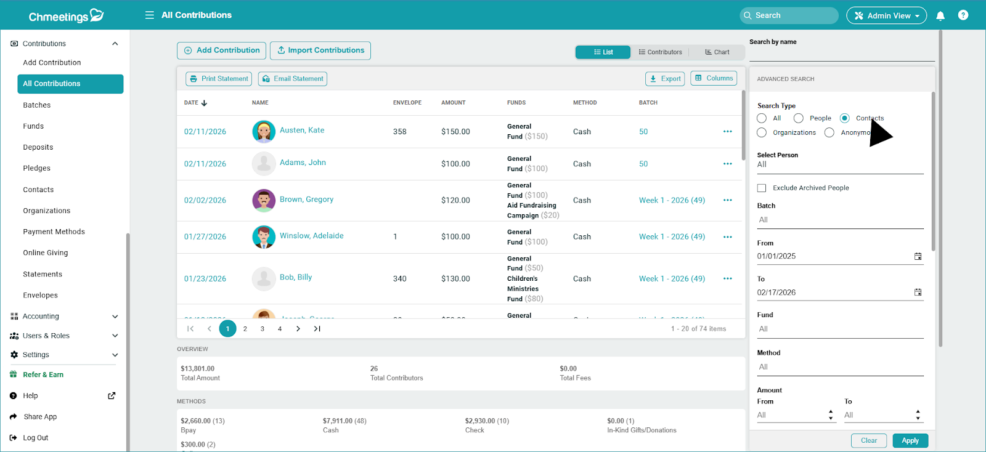Click the Search by name field

click(x=841, y=54)
